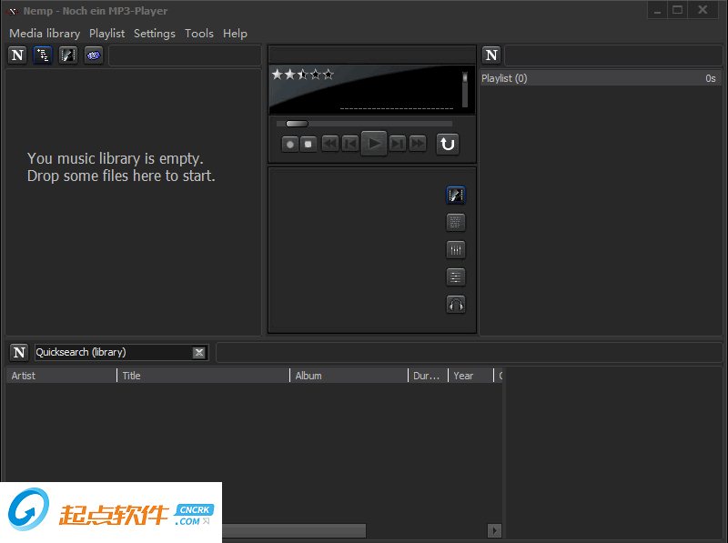Click the playback progress slider handle
Screen dimensions: 728x543
[297, 124]
